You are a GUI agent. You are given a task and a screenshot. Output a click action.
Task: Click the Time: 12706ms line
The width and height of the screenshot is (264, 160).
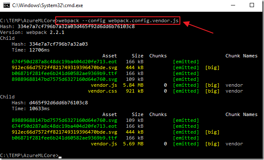pyautogui.click(x=31, y=50)
